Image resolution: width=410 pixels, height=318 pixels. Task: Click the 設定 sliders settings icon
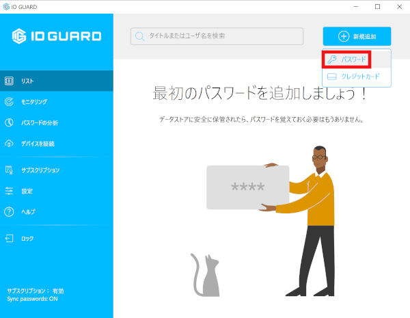tap(9, 191)
